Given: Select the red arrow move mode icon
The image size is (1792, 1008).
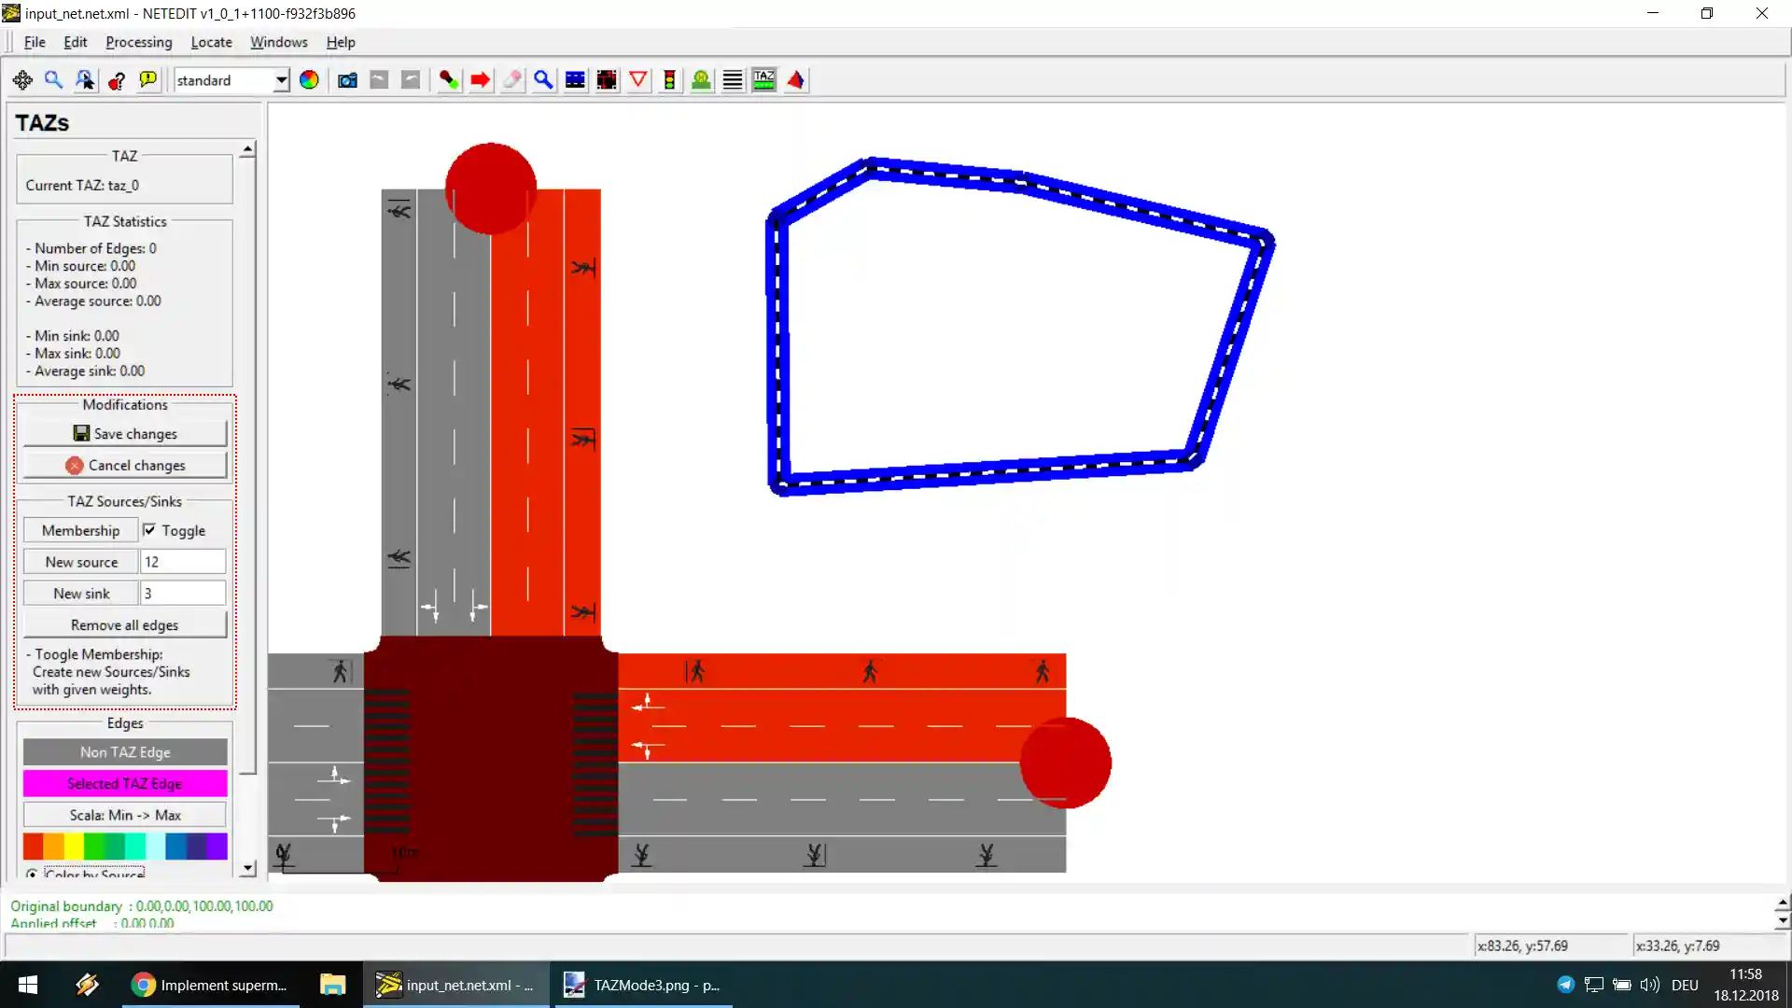Looking at the screenshot, I should pos(480,80).
